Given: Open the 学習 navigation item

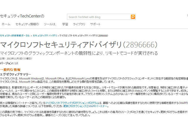Looking at the screenshot, I should [x=65, y=24].
